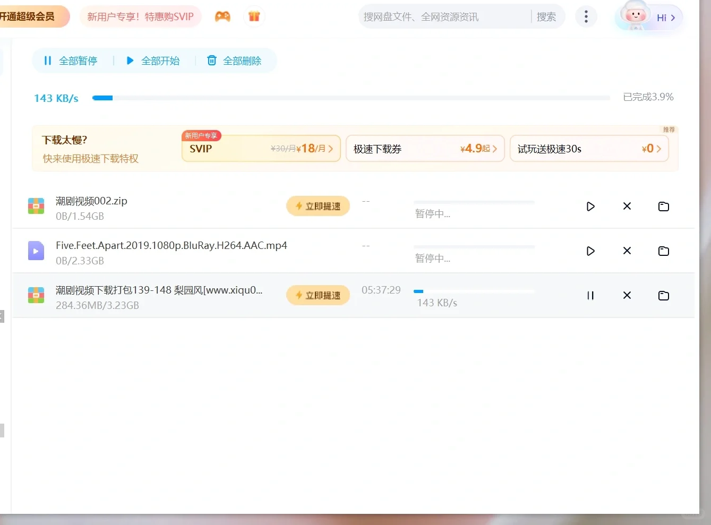Resume download of 潮剧视频002.zip with play icon

[590, 206]
